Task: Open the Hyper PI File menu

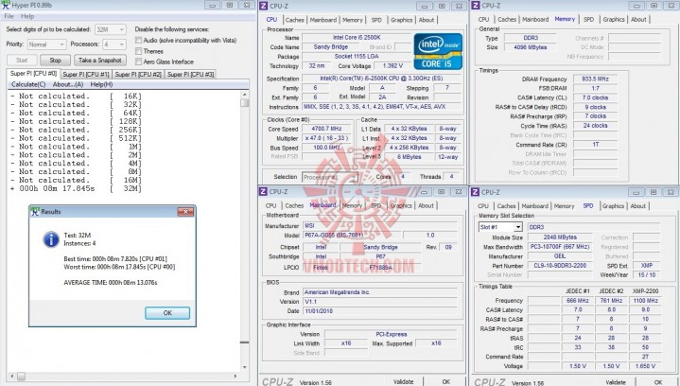Action: [x=9, y=16]
